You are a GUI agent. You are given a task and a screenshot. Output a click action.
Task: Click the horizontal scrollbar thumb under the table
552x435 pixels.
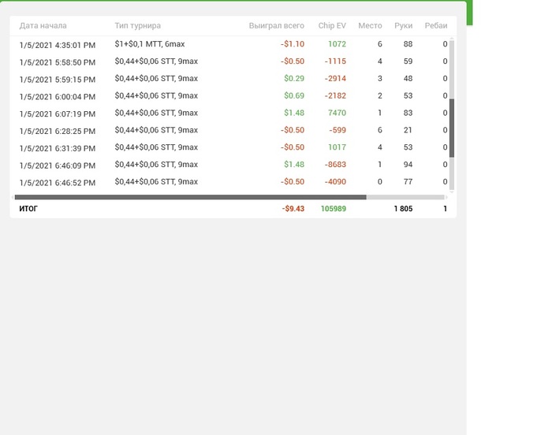pyautogui.click(x=191, y=197)
